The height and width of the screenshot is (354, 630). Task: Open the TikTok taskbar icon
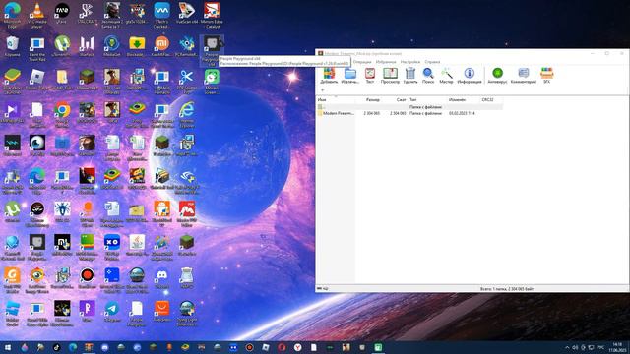pos(57,347)
